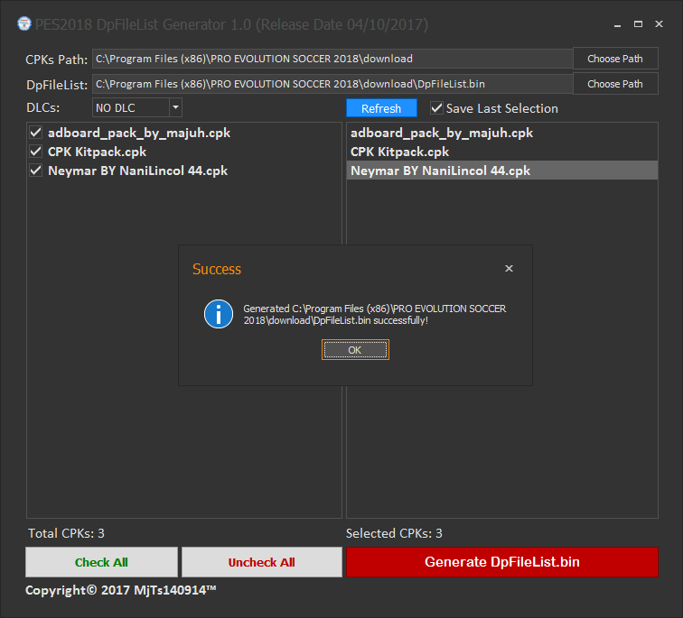This screenshot has width=683, height=618.
Task: Close the Success dialog with X
Action: tap(509, 268)
